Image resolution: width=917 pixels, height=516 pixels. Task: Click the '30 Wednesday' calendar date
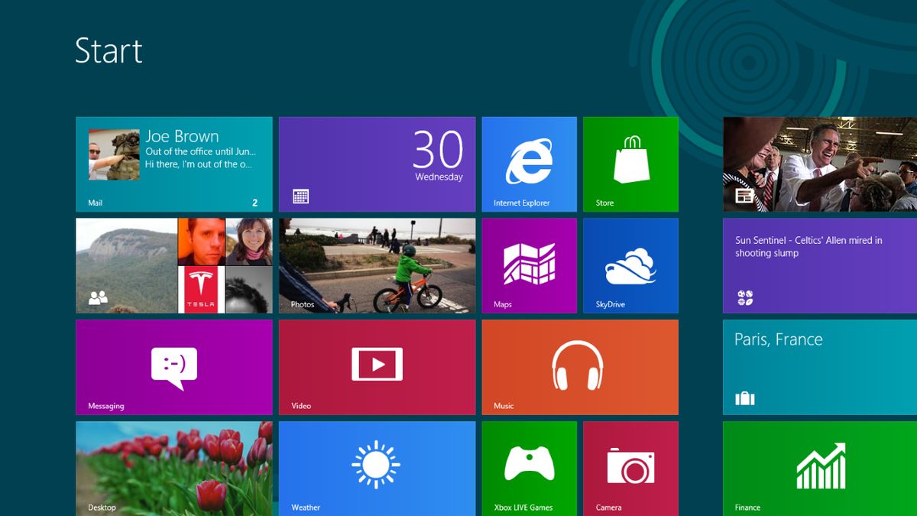pos(439,157)
